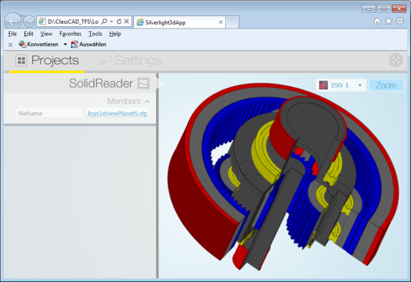The width and height of the screenshot is (411, 282).
Task: Collapse the Members section
Action: pyautogui.click(x=147, y=101)
